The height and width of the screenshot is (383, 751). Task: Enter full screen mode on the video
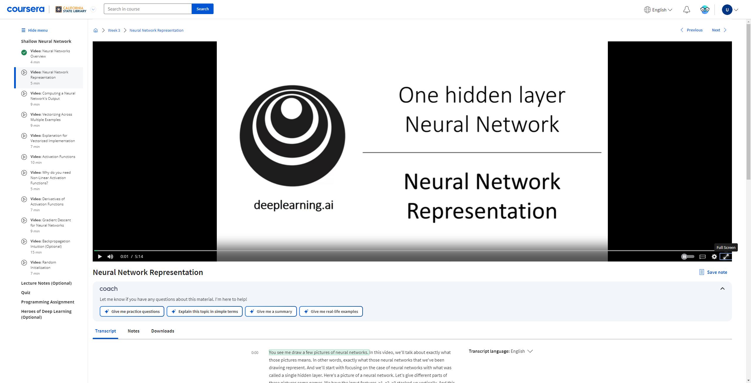point(726,257)
